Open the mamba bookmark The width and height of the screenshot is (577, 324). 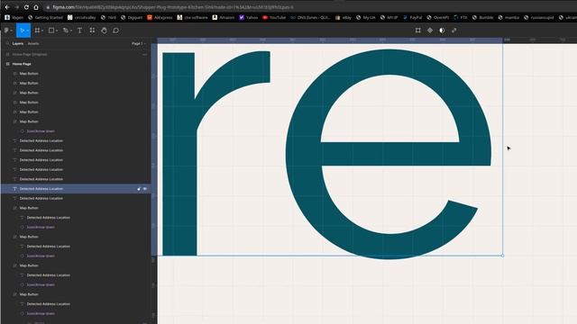508,17
